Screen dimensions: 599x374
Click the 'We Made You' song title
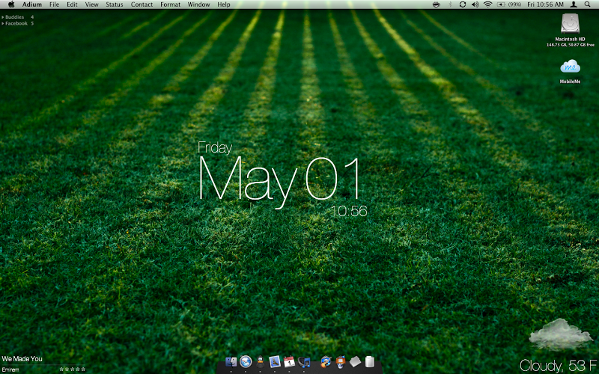tap(22, 359)
